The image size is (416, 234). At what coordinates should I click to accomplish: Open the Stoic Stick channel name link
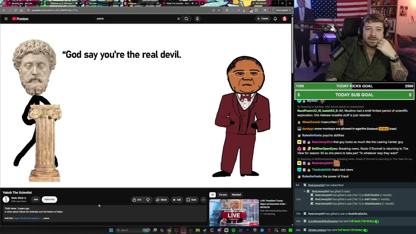pyautogui.click(x=18, y=198)
